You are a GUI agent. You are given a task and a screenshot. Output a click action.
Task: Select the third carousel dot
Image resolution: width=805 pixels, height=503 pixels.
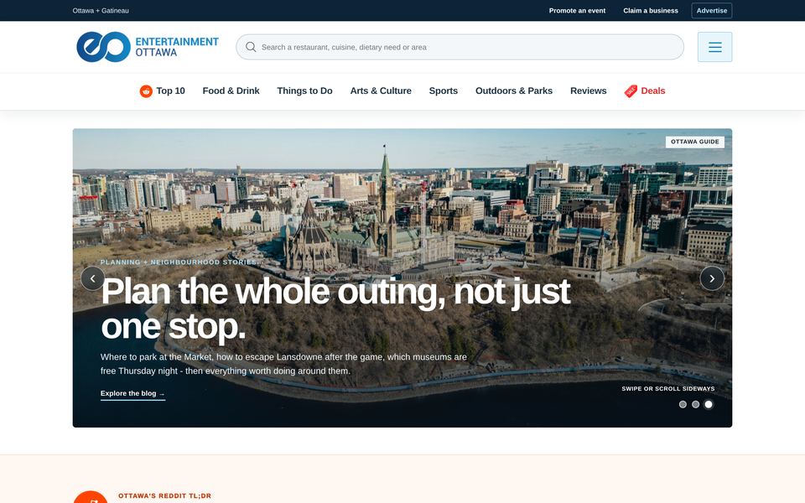pos(709,404)
